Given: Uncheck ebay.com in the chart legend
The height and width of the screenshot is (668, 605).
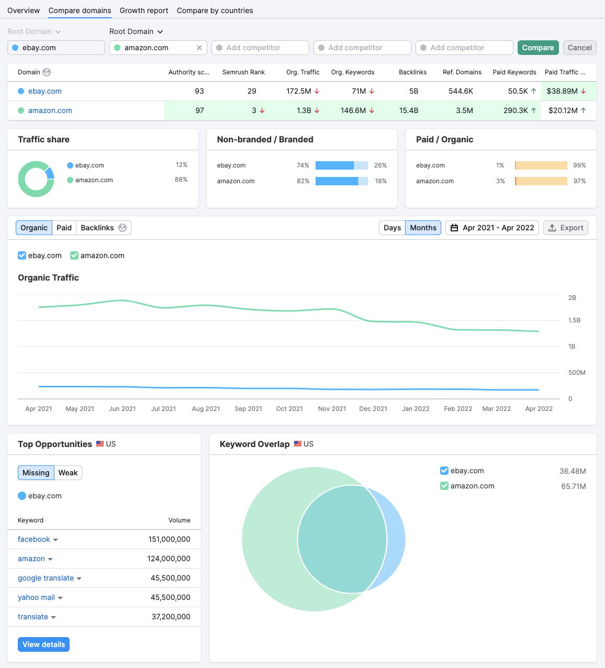Looking at the screenshot, I should [22, 255].
